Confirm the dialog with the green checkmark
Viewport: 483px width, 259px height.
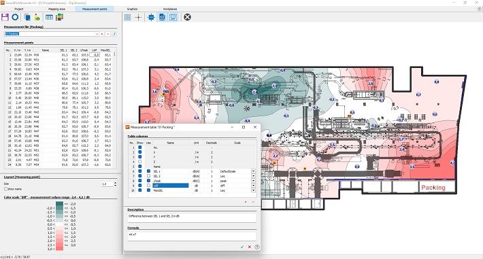(x=241, y=247)
